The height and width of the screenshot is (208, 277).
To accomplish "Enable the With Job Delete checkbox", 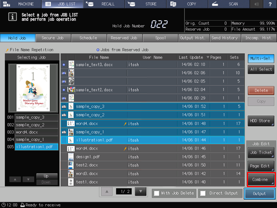I will [156, 193].
